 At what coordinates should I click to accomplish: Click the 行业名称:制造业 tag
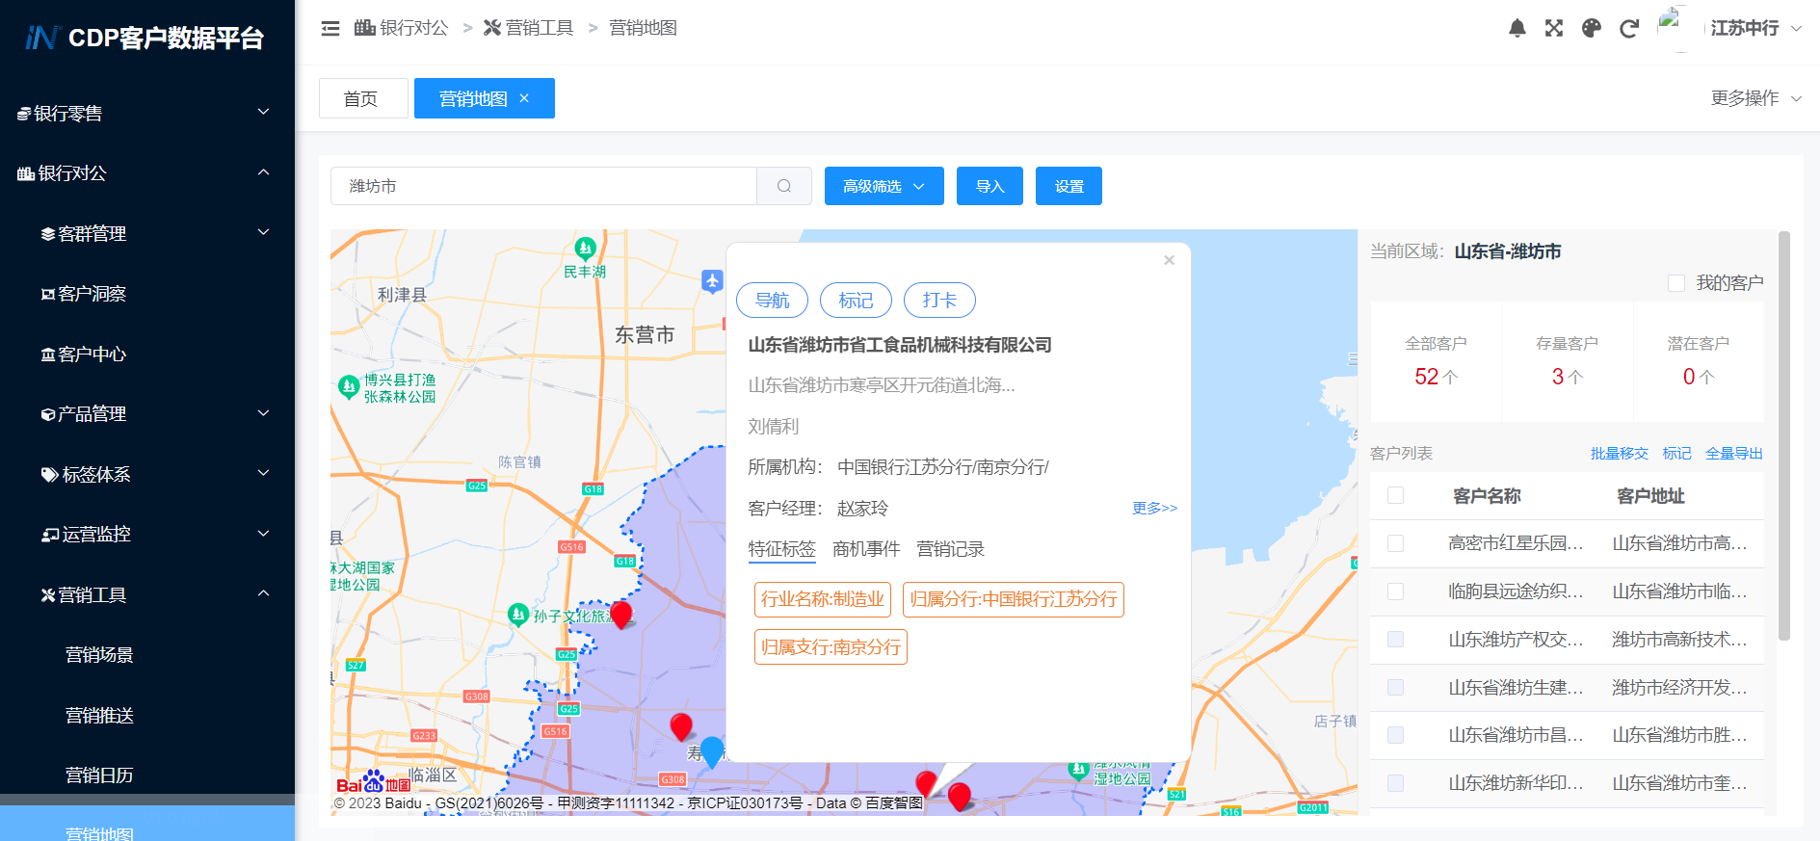point(823,599)
